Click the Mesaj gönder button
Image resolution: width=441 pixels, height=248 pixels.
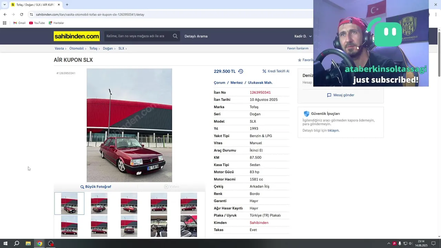pos(340,95)
